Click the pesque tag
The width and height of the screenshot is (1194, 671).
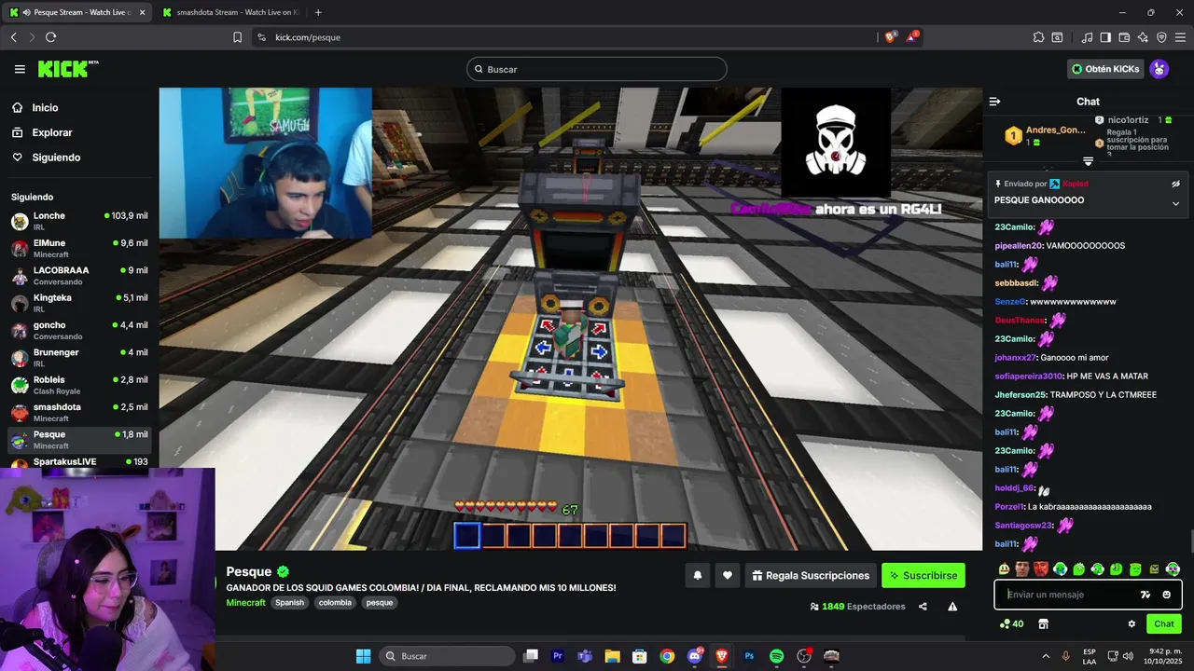(x=380, y=603)
